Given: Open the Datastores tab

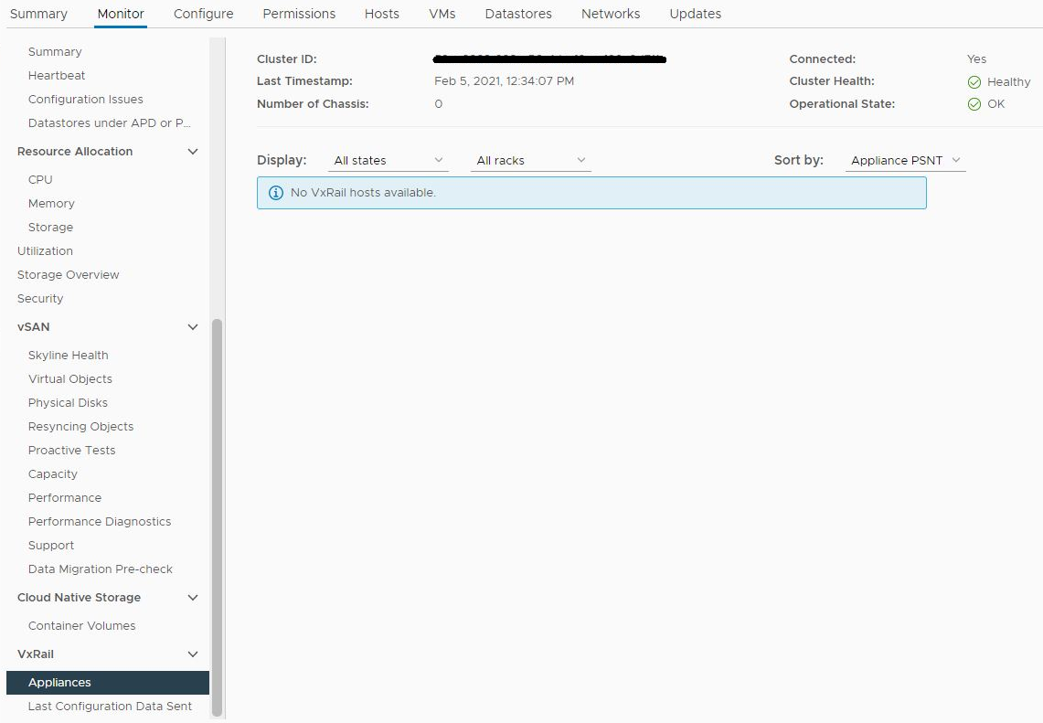Looking at the screenshot, I should [518, 14].
